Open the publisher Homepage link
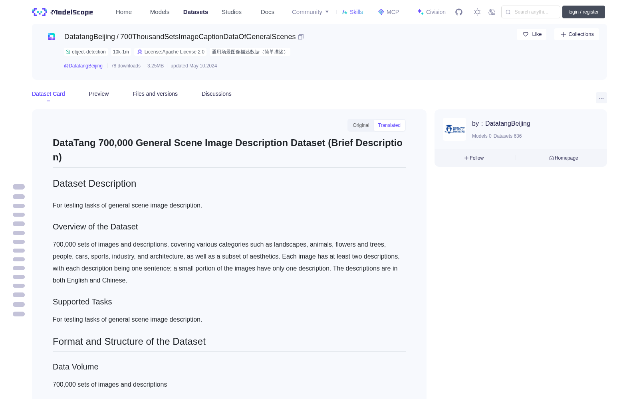This screenshot has height=399, width=639. (564, 158)
